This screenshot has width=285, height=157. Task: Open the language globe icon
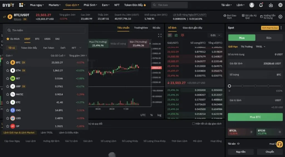pos(281,5)
